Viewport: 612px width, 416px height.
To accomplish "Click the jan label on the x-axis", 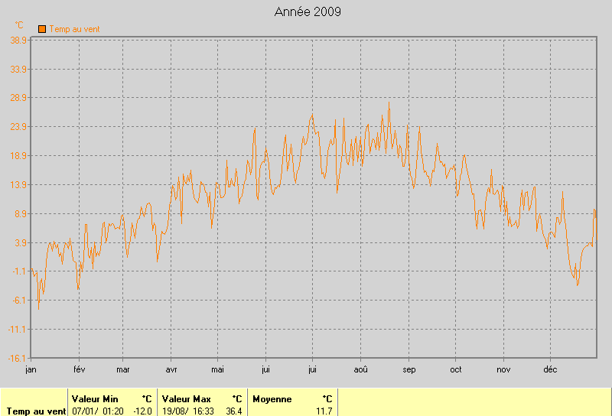I will click(31, 369).
